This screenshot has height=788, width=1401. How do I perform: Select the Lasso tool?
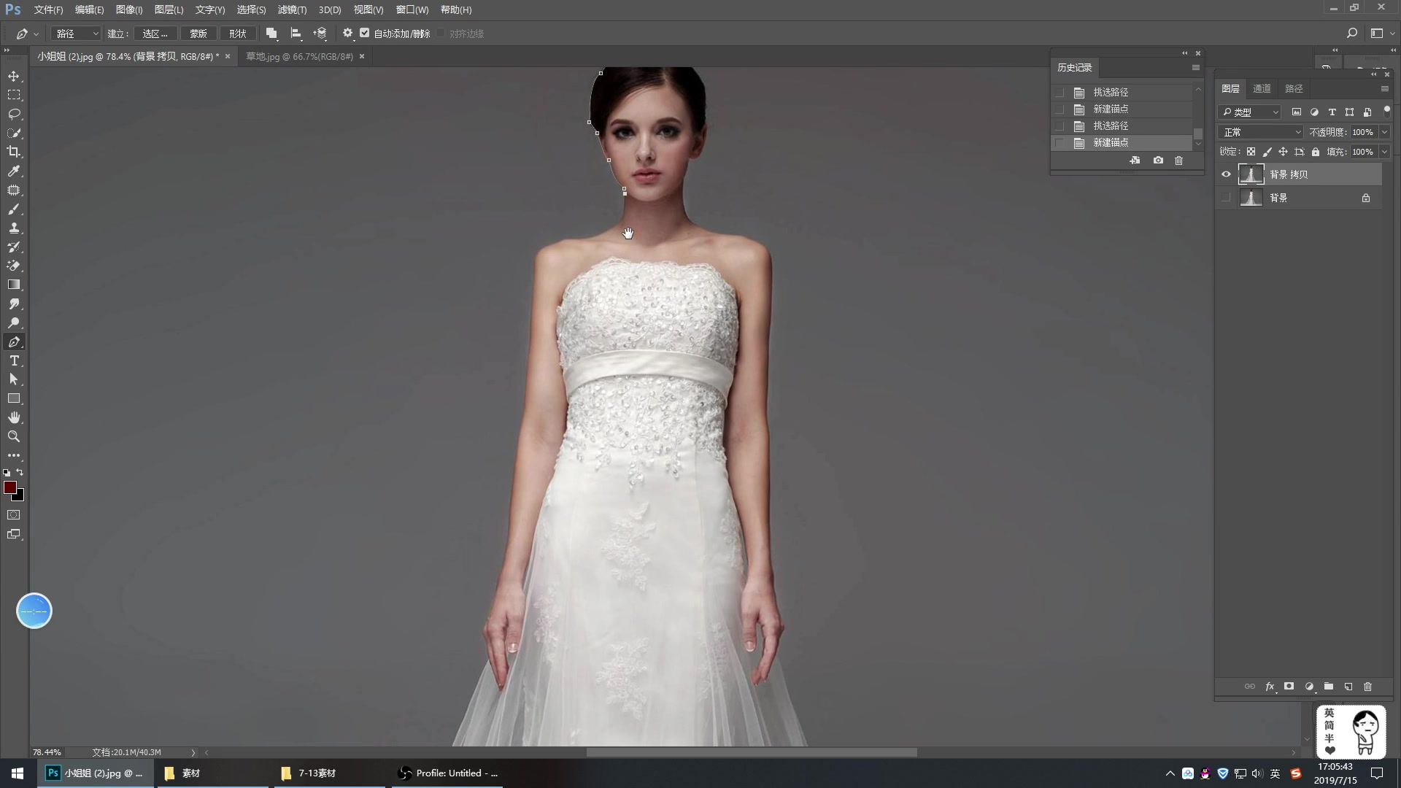click(x=14, y=115)
